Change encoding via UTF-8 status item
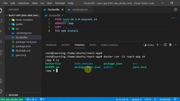The height and width of the screenshot is (101, 180). (148, 99)
